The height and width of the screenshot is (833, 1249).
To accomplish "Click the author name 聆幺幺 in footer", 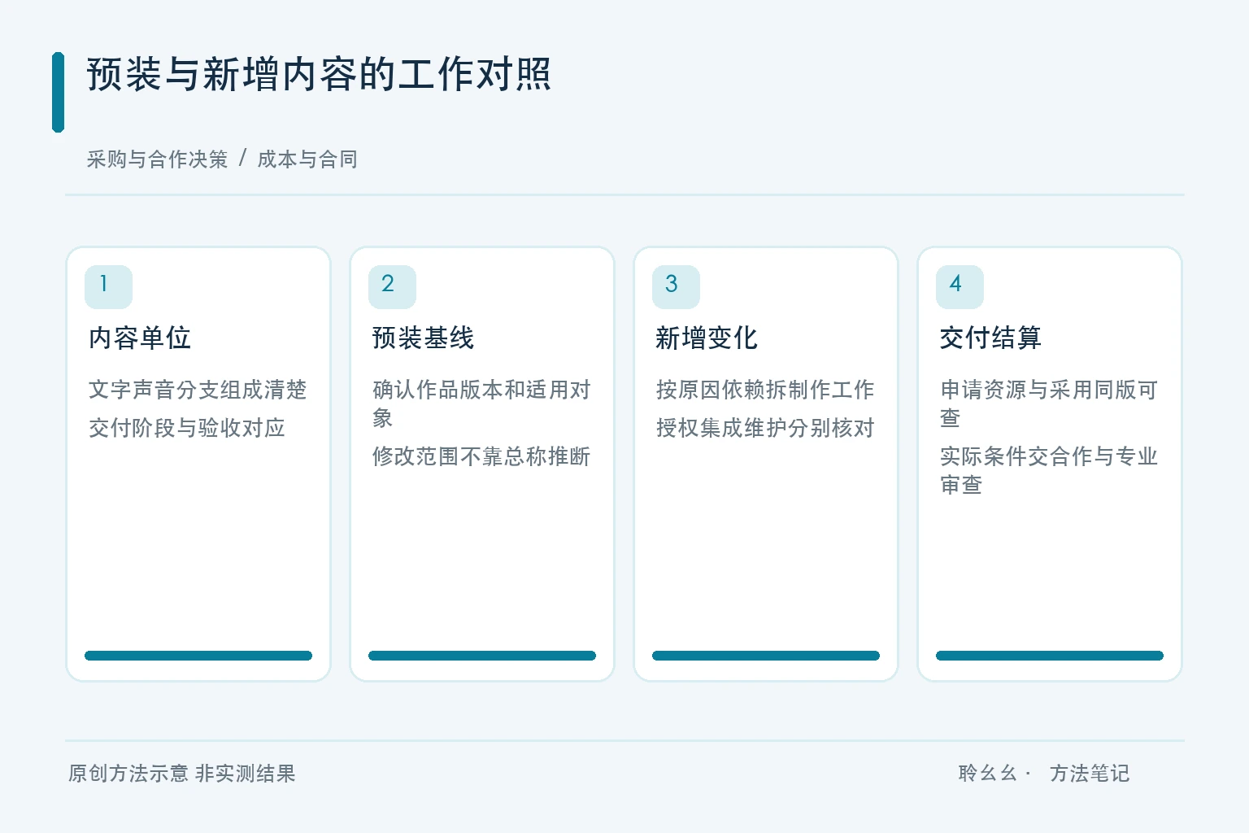I will pos(988,774).
